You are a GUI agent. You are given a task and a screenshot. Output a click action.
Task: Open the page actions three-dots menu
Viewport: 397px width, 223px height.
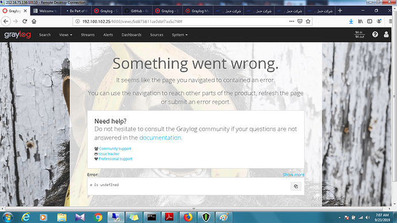pyautogui.click(x=292, y=21)
